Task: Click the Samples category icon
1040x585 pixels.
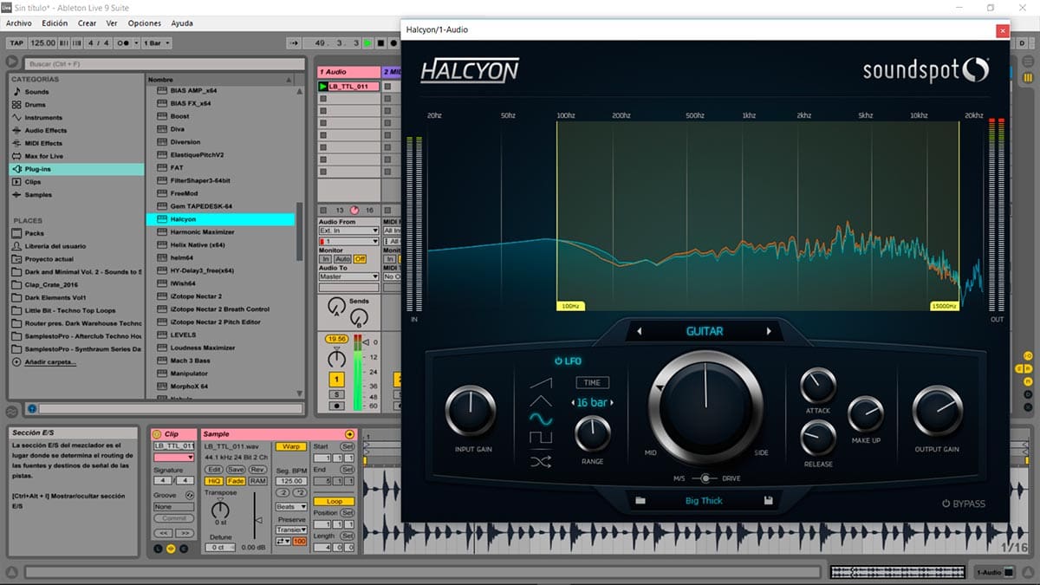Action: pyautogui.click(x=16, y=195)
